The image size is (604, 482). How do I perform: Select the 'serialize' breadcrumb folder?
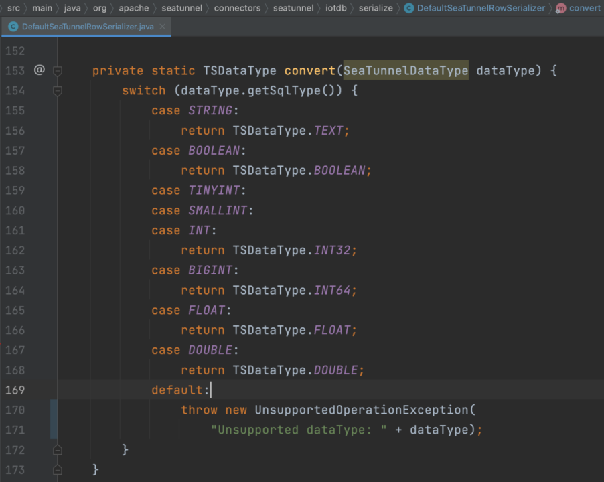click(x=376, y=8)
